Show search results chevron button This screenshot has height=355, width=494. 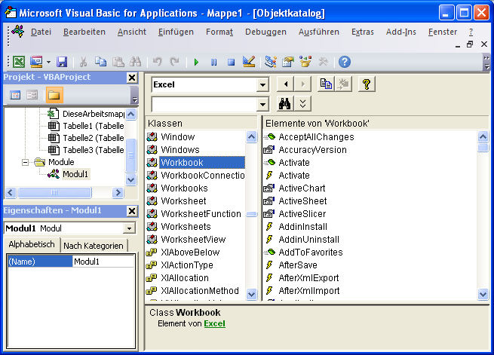click(302, 103)
